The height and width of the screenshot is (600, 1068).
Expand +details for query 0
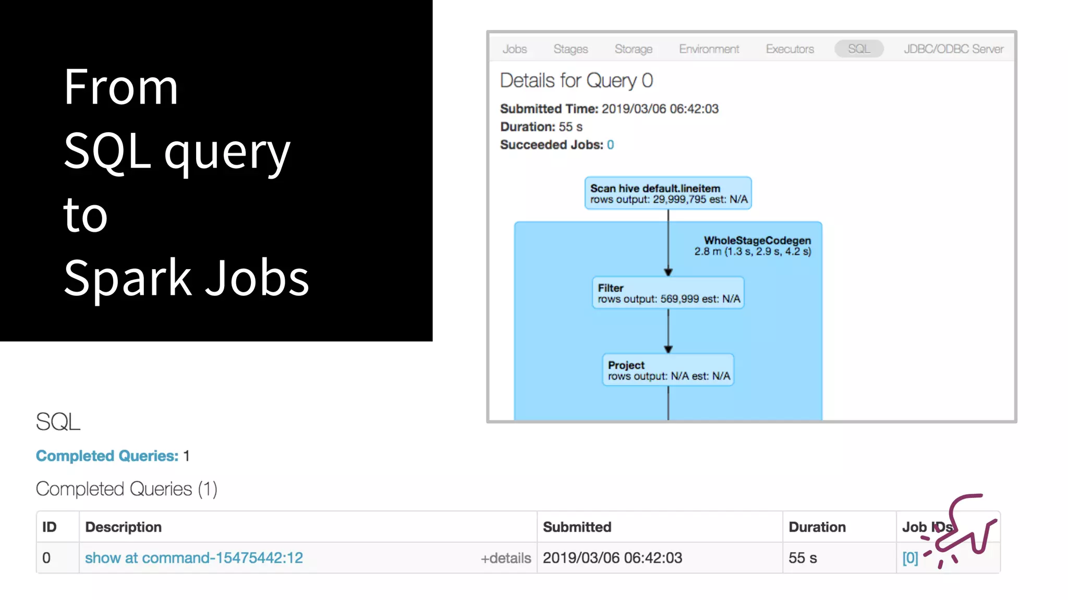pos(505,558)
